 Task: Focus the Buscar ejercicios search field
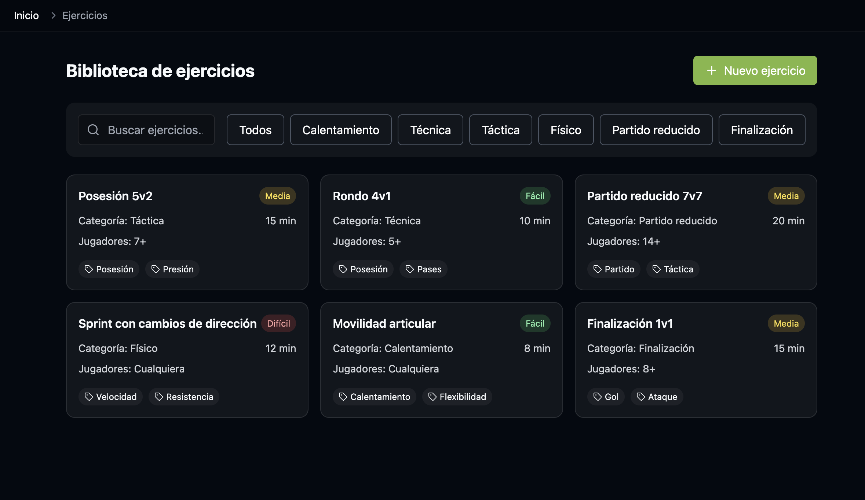pos(154,130)
